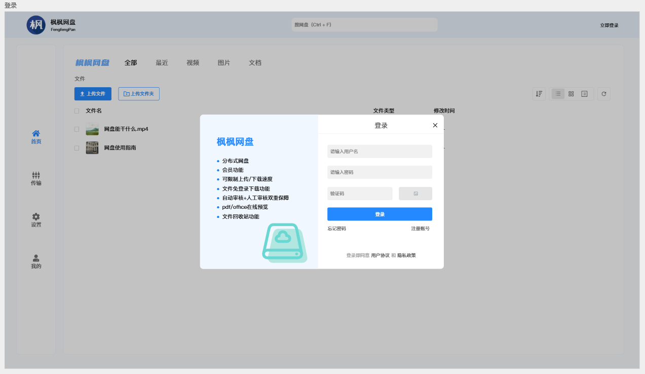Focus the 请输入用户名 field
Screen dimensions: 645x374
point(380,152)
